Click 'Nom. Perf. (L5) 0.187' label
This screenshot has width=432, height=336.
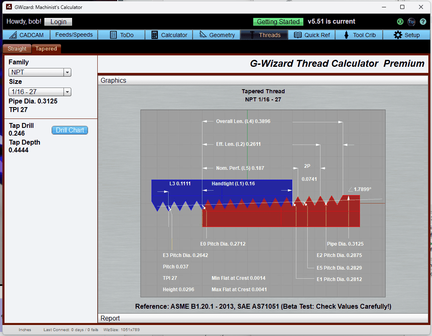tap(240, 168)
